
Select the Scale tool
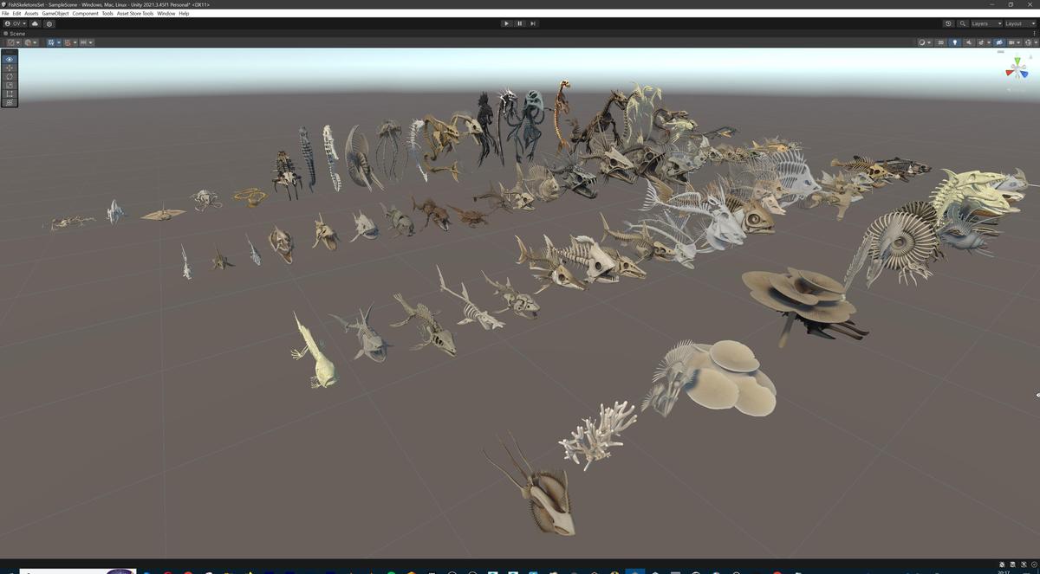click(x=9, y=85)
